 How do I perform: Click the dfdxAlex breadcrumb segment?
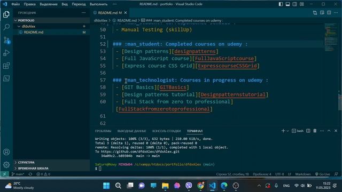click(x=100, y=20)
